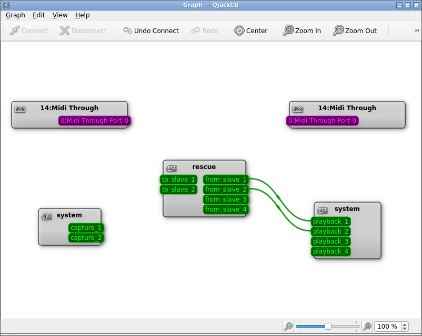Image resolution: width=422 pixels, height=336 pixels.
Task: Click JACK icon on the playback system node
Action: [x=323, y=211]
